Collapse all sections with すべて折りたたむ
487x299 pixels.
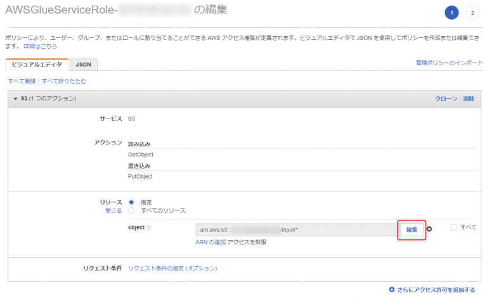[x=64, y=81]
